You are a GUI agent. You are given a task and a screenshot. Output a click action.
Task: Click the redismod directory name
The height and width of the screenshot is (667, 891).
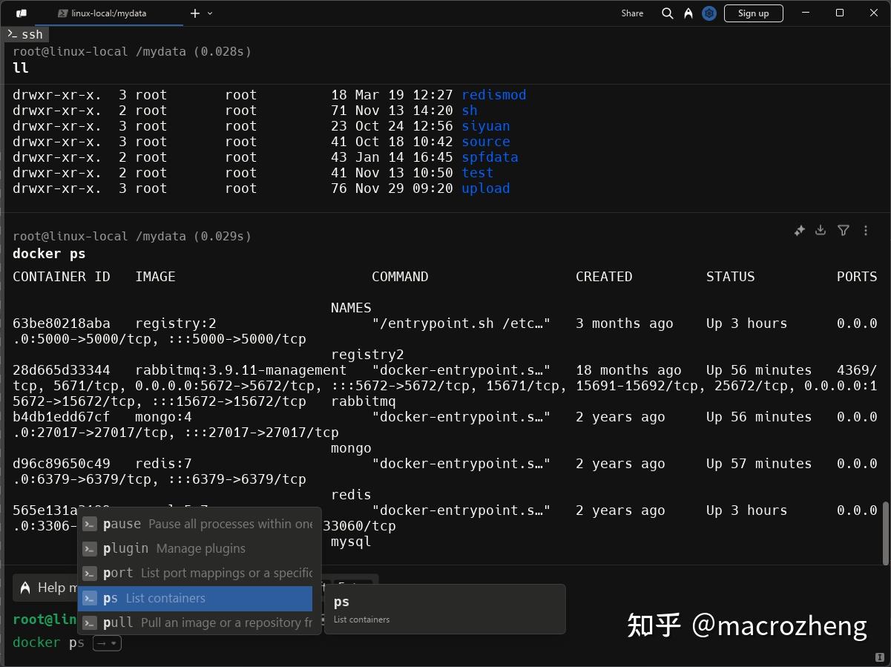[x=493, y=95]
